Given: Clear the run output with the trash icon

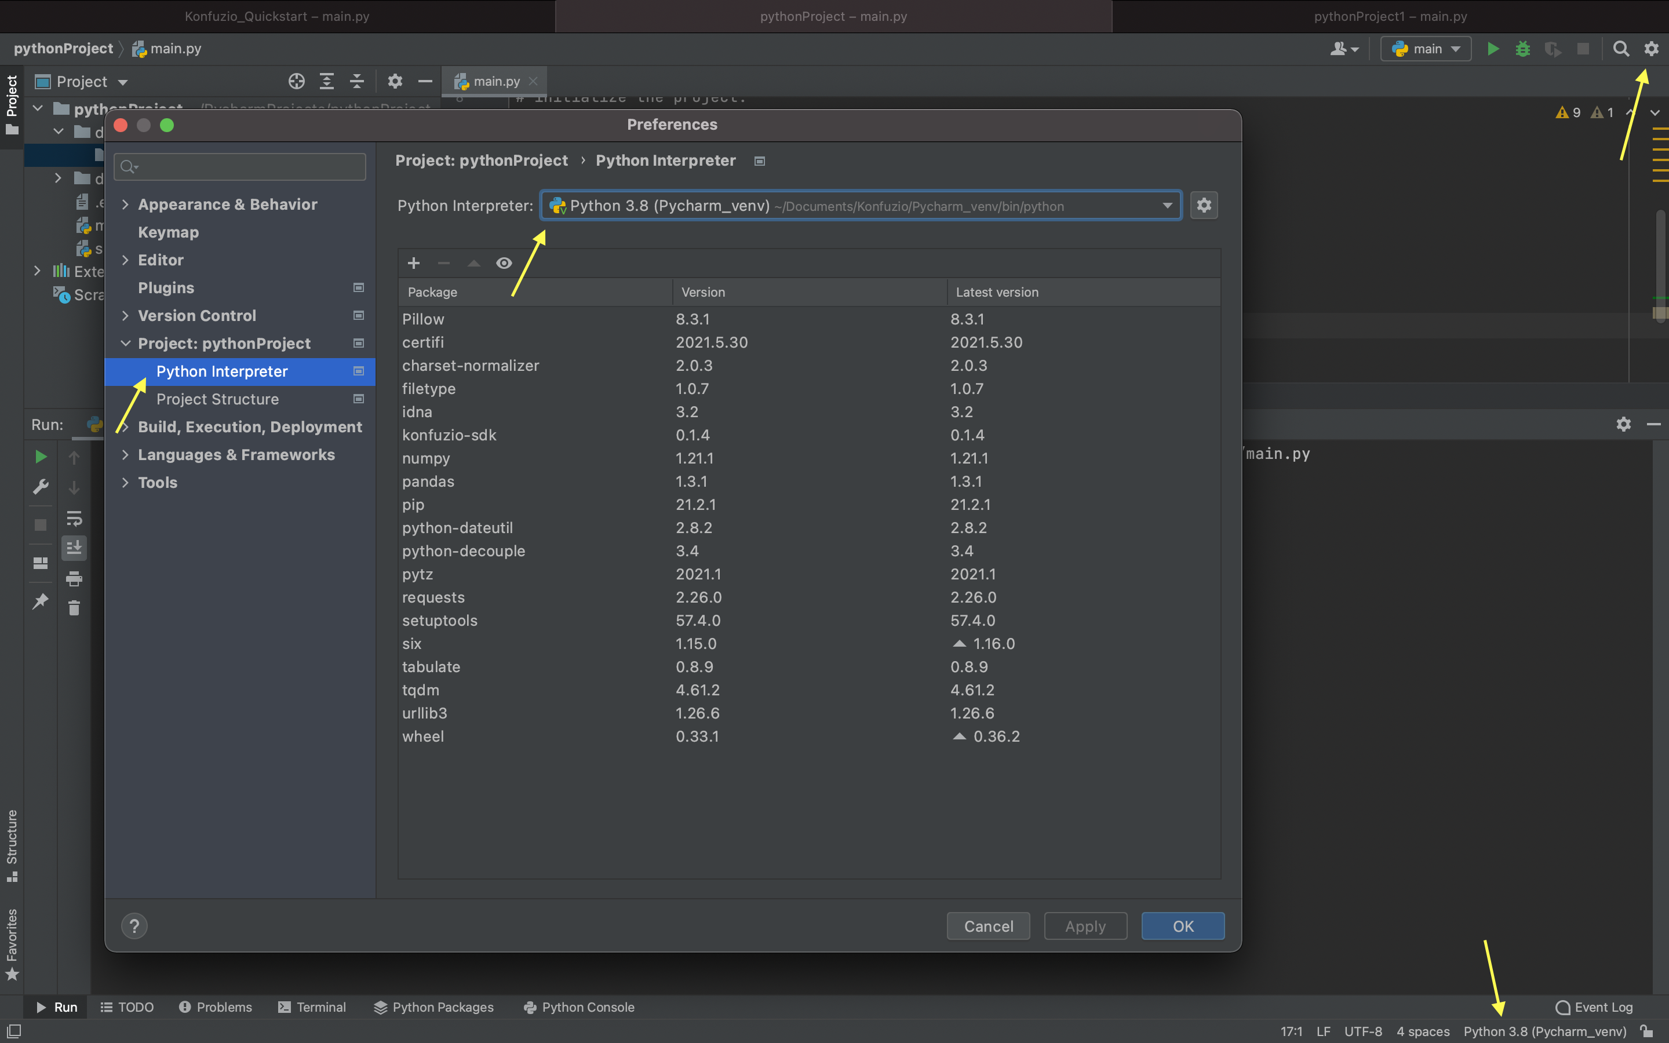Looking at the screenshot, I should point(74,608).
